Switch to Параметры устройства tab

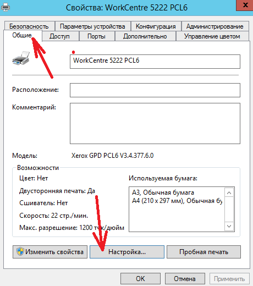click(x=92, y=26)
